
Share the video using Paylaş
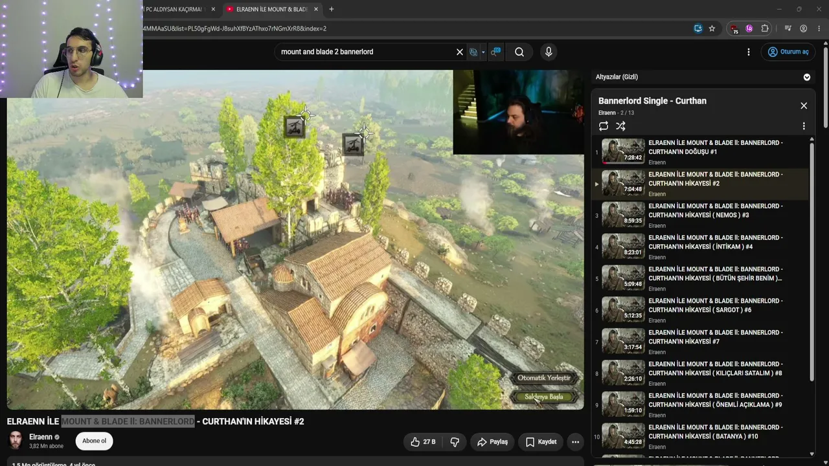492,442
